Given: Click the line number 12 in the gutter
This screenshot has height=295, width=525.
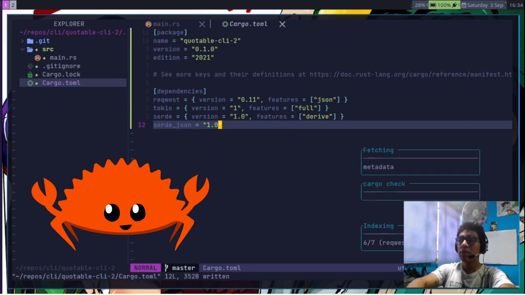Looking at the screenshot, I should pos(142,125).
